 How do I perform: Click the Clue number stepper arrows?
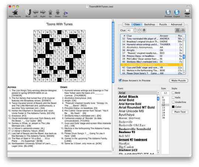(x=135, y=30)
